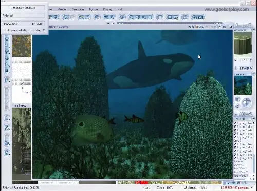Click the material scale stepper arrows
Image resolution: width=257 pixels, height=191 pixels.
(251, 60)
